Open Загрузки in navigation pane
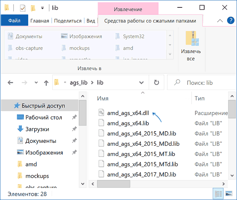Image resolution: width=237 pixels, height=200 pixels. [33, 129]
